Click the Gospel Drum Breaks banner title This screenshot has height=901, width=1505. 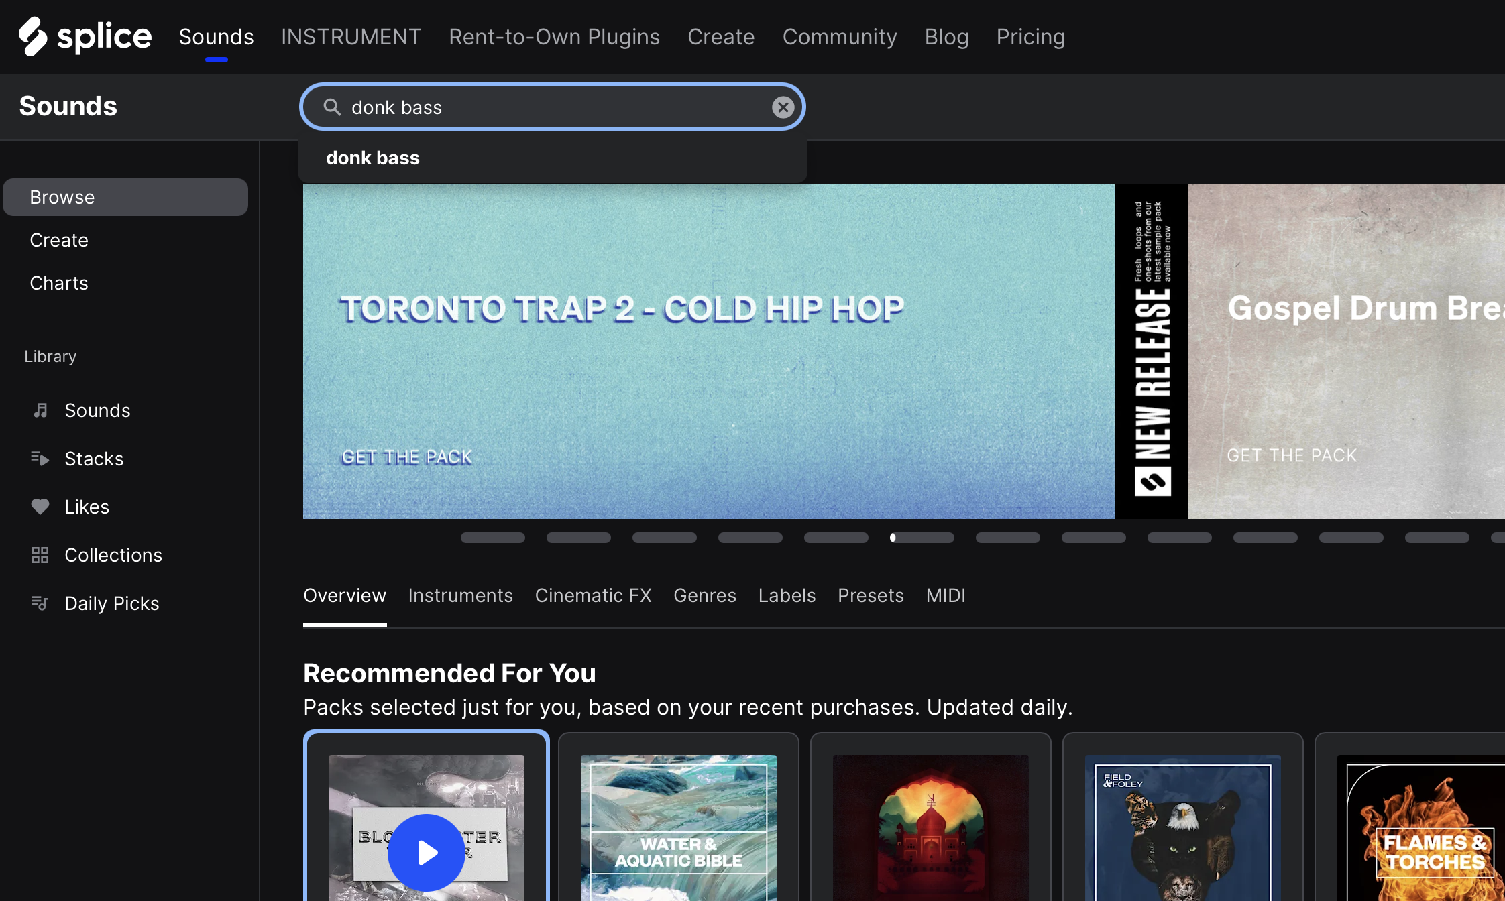point(1366,308)
